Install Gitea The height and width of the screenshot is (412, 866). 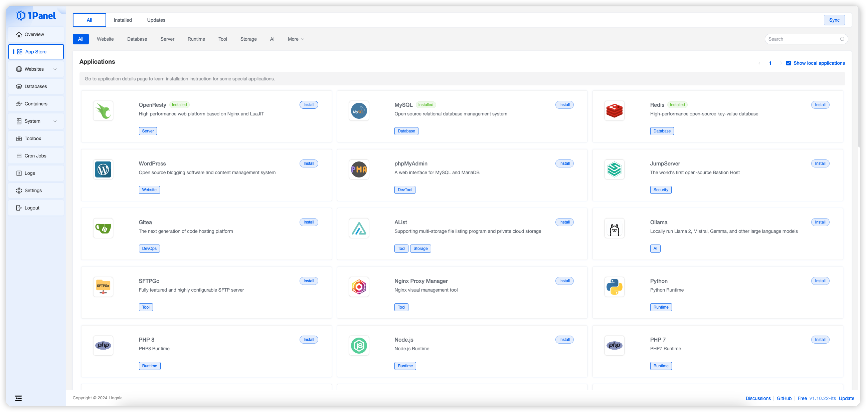(309, 222)
